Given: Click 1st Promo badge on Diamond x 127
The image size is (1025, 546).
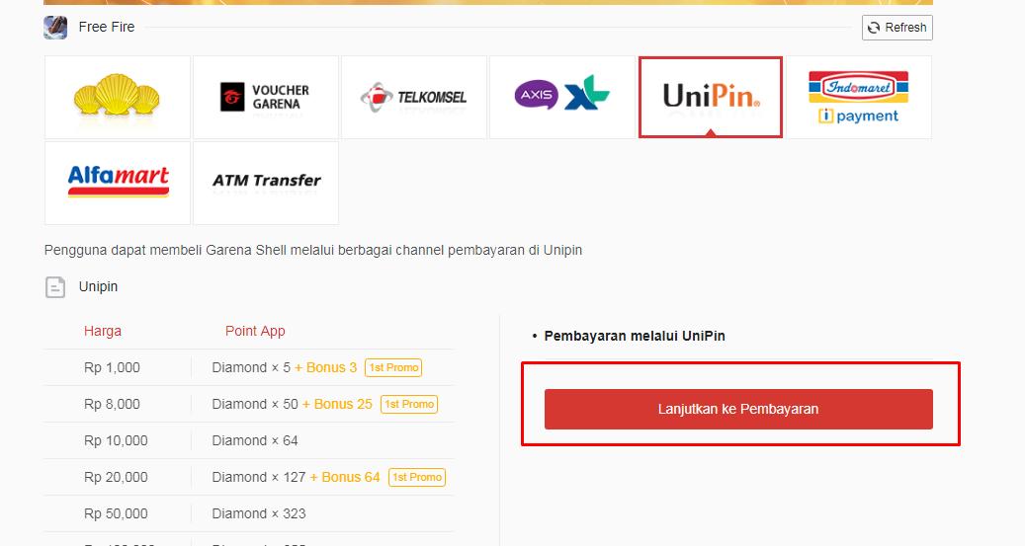Looking at the screenshot, I should pyautogui.click(x=417, y=478).
